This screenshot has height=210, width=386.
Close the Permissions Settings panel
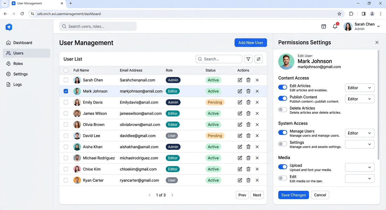377,42
